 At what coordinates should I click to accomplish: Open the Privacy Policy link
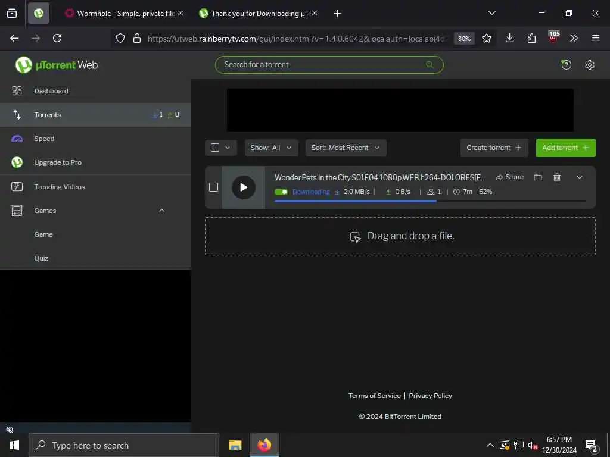(430, 396)
